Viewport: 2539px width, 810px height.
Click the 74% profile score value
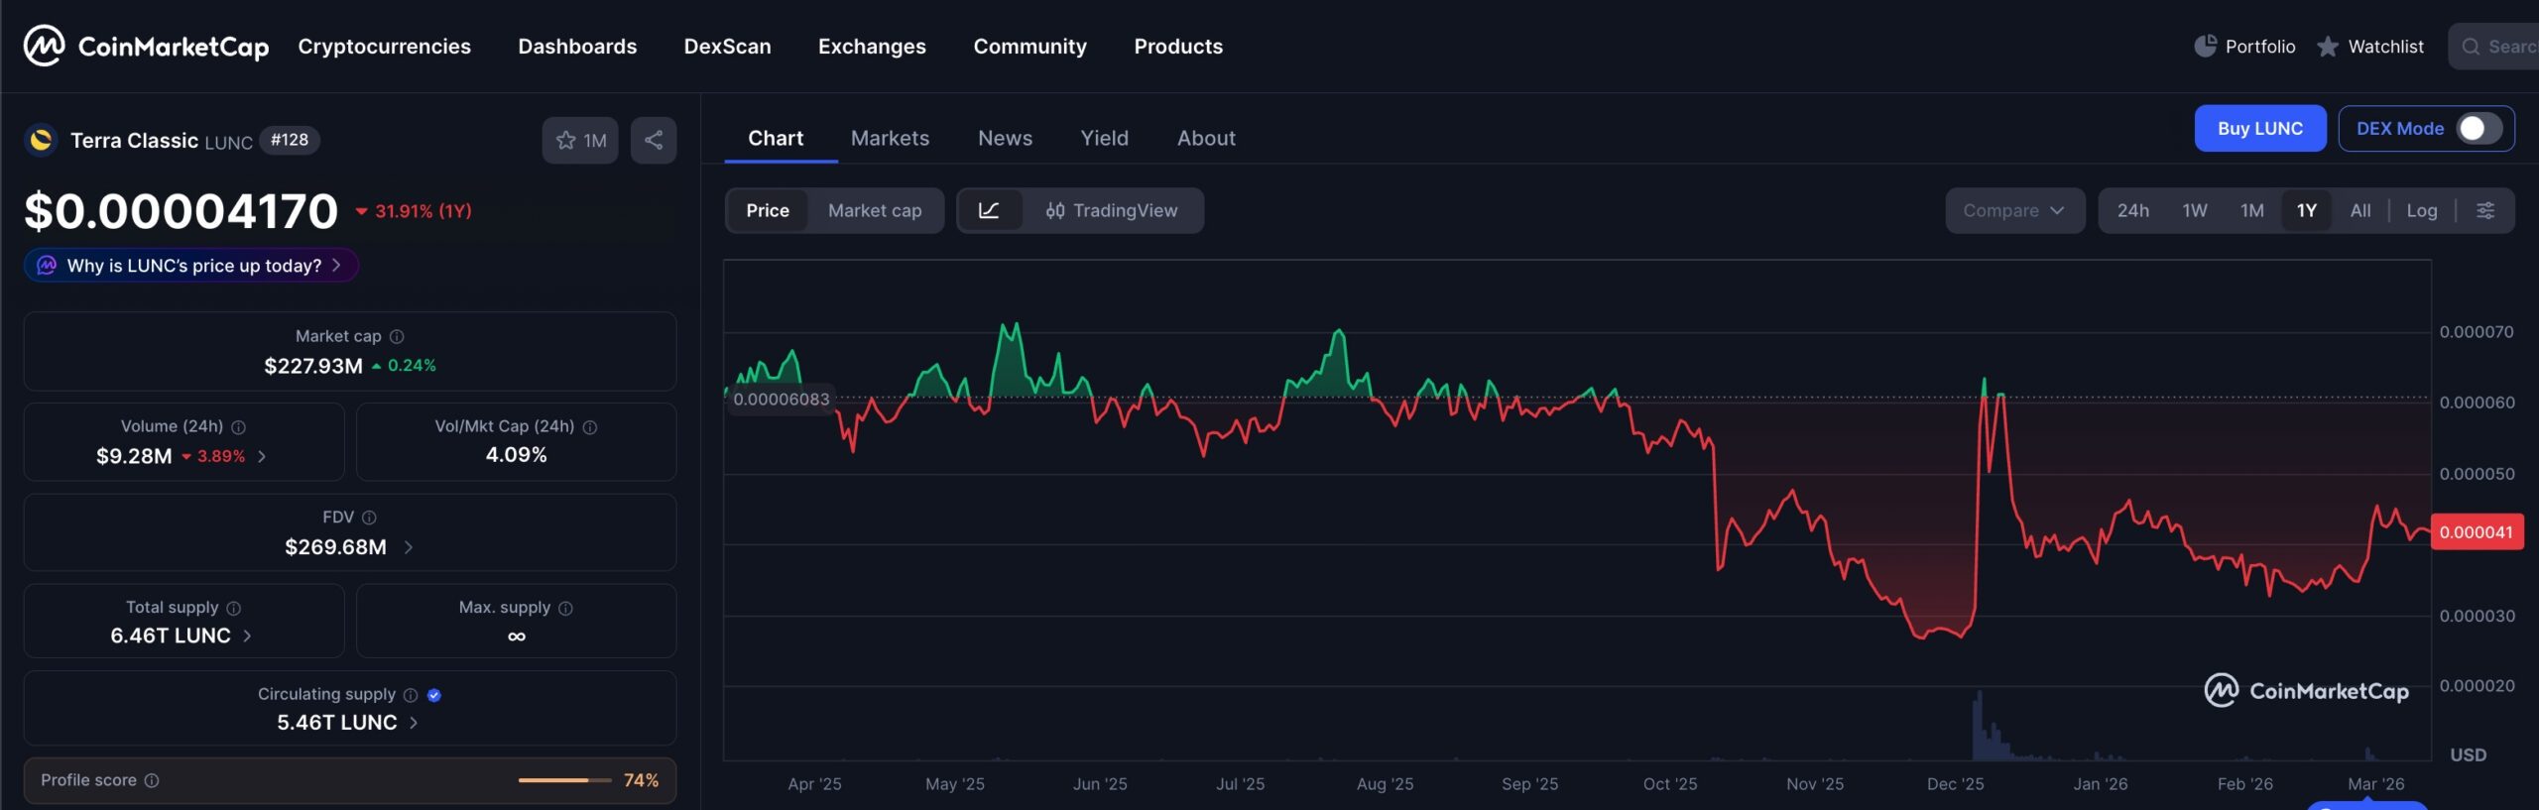[641, 781]
